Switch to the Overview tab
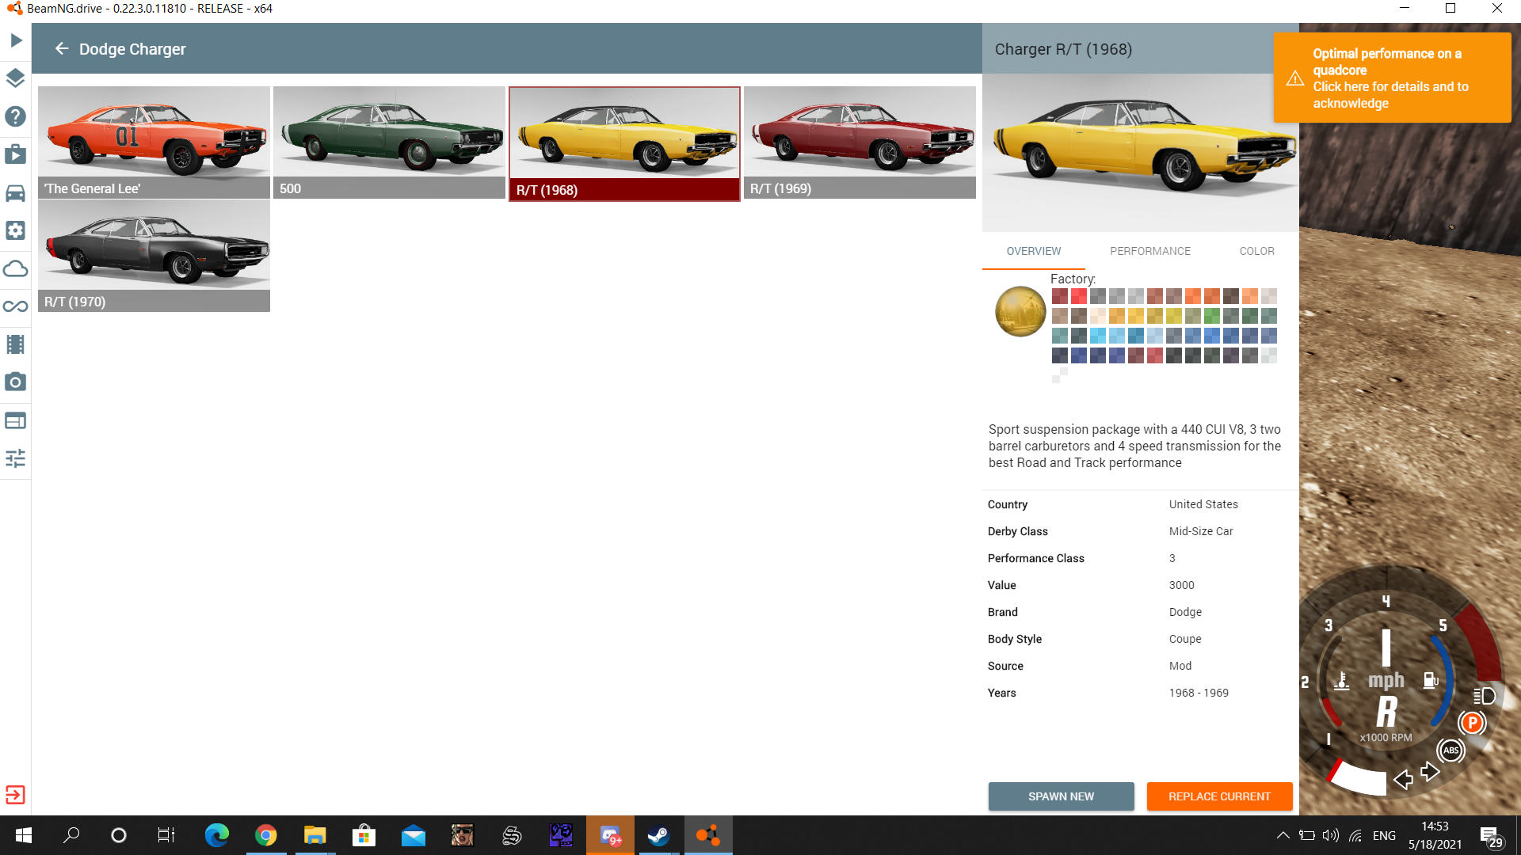Viewport: 1521px width, 855px height. [1034, 251]
